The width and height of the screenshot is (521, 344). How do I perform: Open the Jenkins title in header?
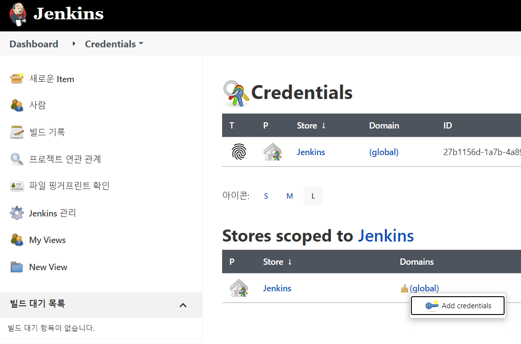pos(69,14)
